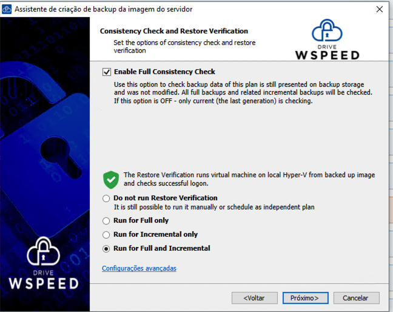Select Run for Full and Incremental
393x312 pixels.
coord(106,249)
